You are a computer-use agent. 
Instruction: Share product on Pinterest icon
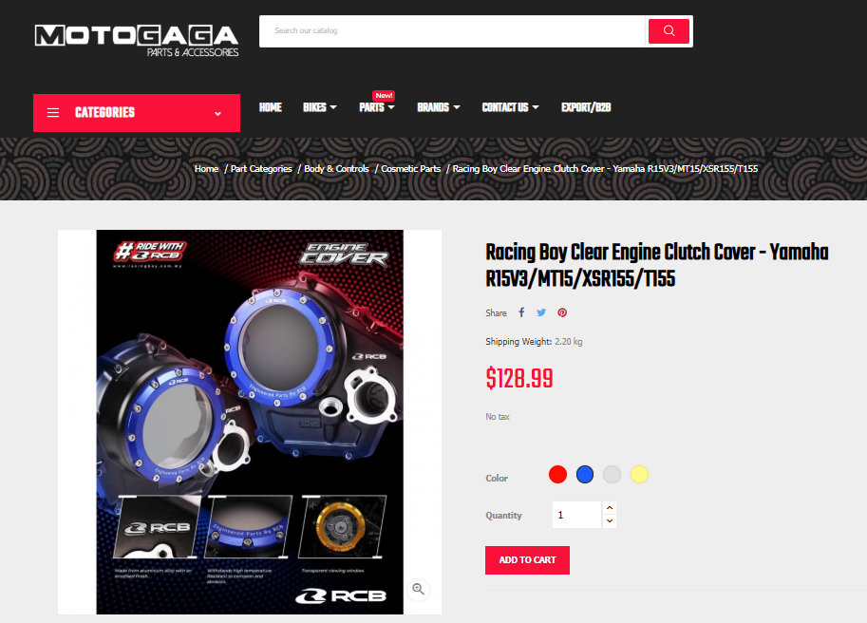point(562,312)
